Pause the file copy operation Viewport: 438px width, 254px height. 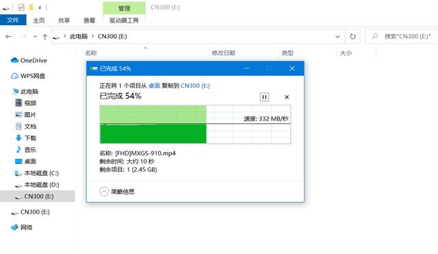(264, 97)
